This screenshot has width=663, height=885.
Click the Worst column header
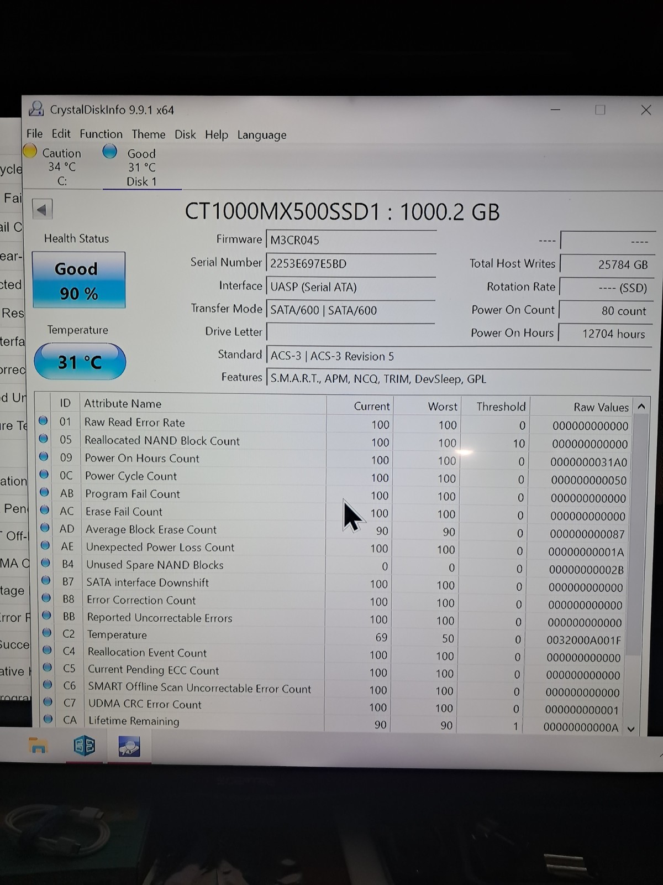point(427,406)
